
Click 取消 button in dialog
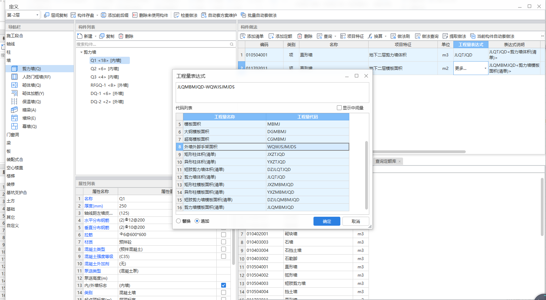pos(356,221)
